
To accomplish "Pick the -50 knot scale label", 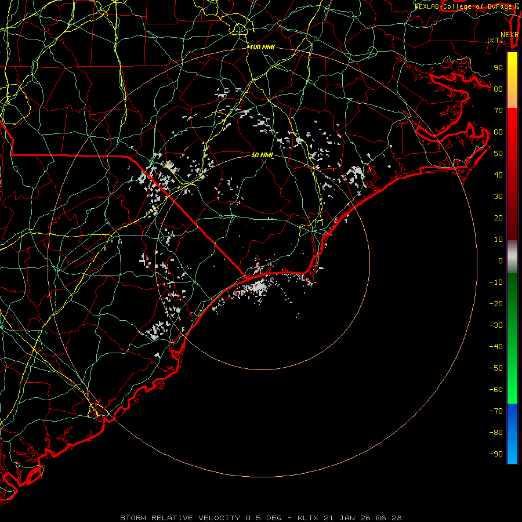I will point(496,368).
